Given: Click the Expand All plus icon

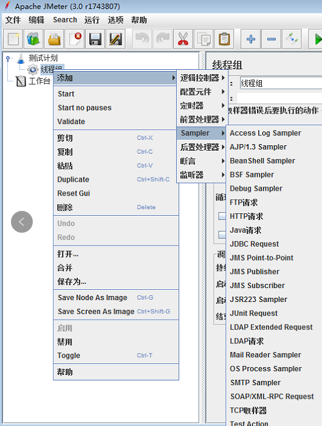Looking at the screenshot, I should tap(251, 39).
